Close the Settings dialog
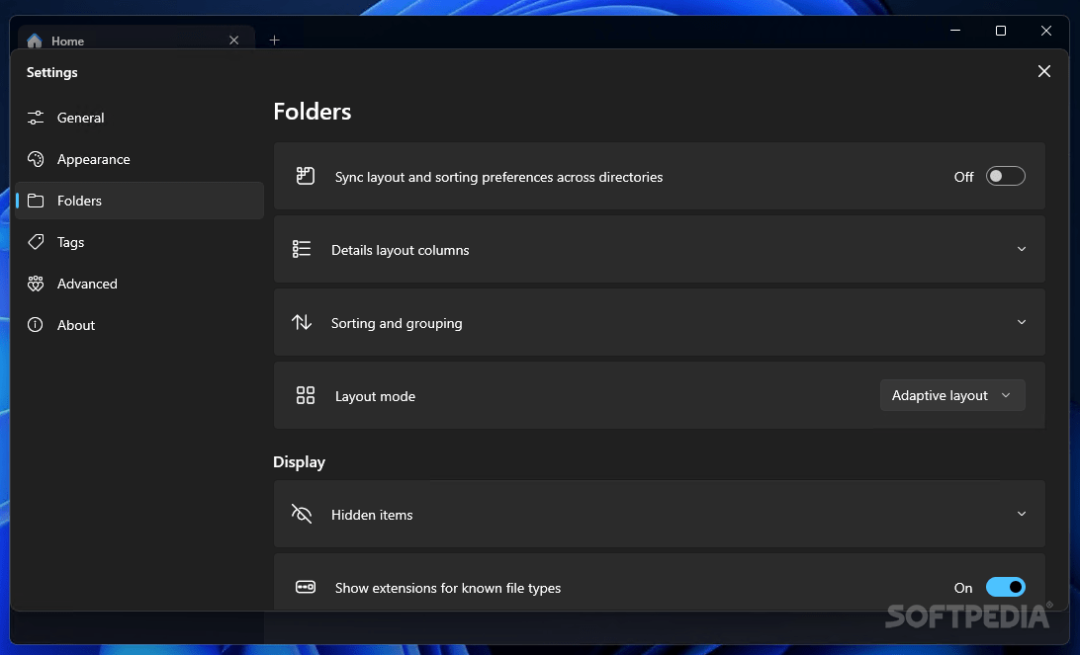This screenshot has height=655, width=1080. point(1044,71)
